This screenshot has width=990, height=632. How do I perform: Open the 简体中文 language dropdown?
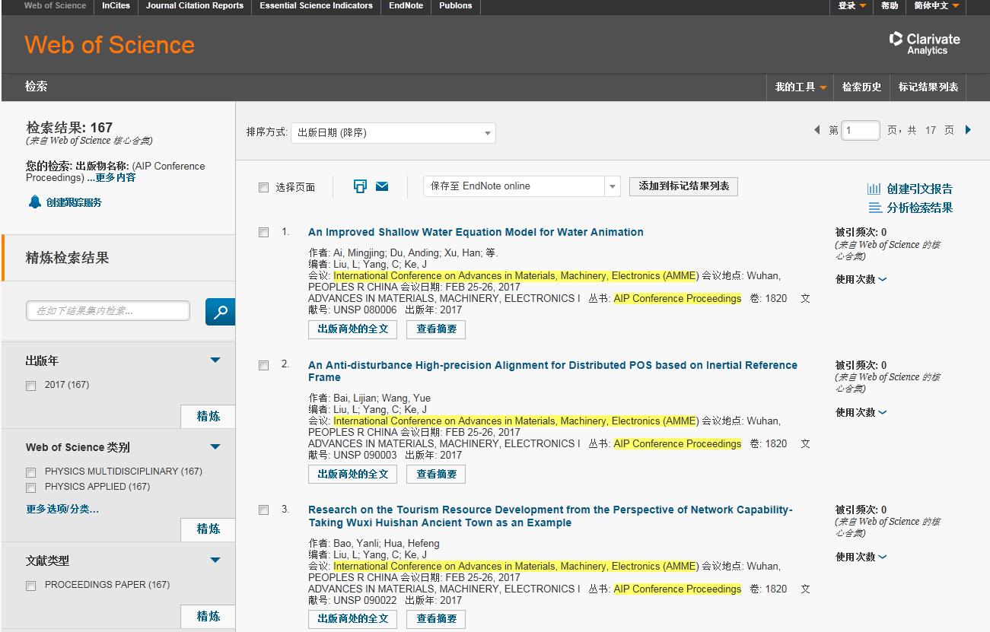936,6
